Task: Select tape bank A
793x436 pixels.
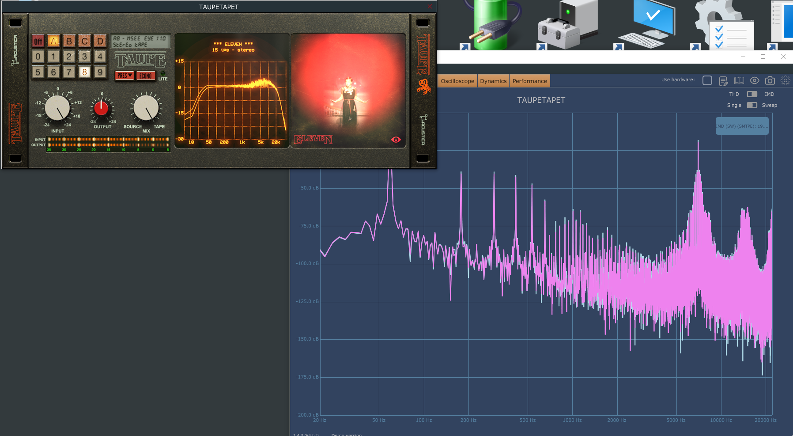Action: [x=53, y=42]
